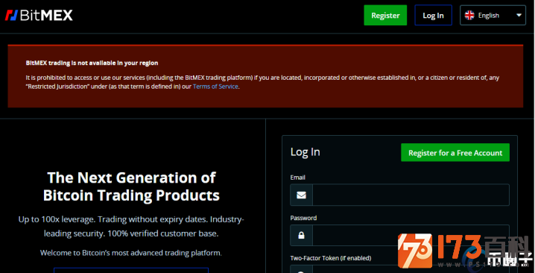Open the Log In page from header
The image size is (535, 273).
[x=433, y=16]
